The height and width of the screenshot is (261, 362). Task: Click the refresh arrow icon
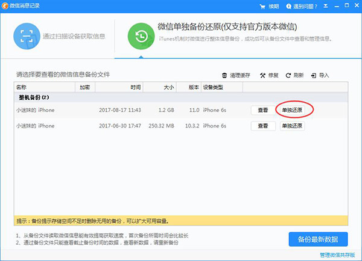coord(288,76)
